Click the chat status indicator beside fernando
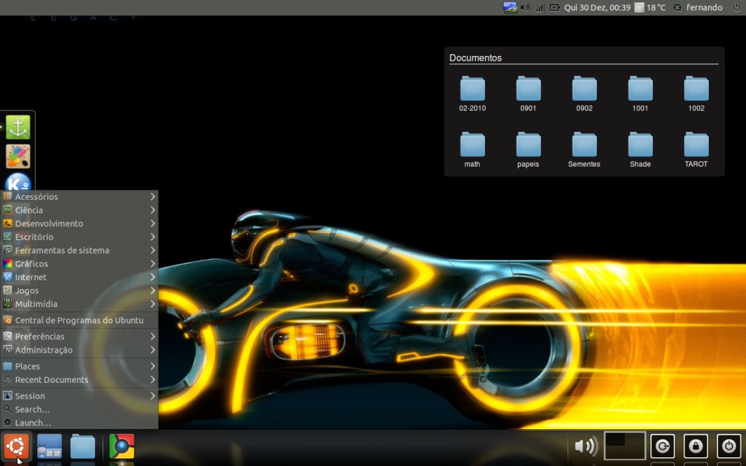The width and height of the screenshot is (746, 466). [x=677, y=7]
